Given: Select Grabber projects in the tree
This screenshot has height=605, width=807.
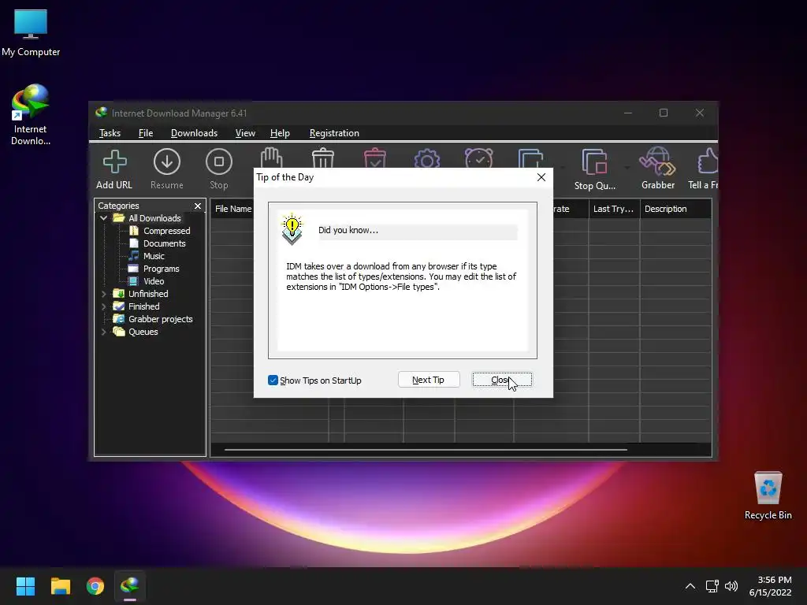Looking at the screenshot, I should [x=161, y=319].
